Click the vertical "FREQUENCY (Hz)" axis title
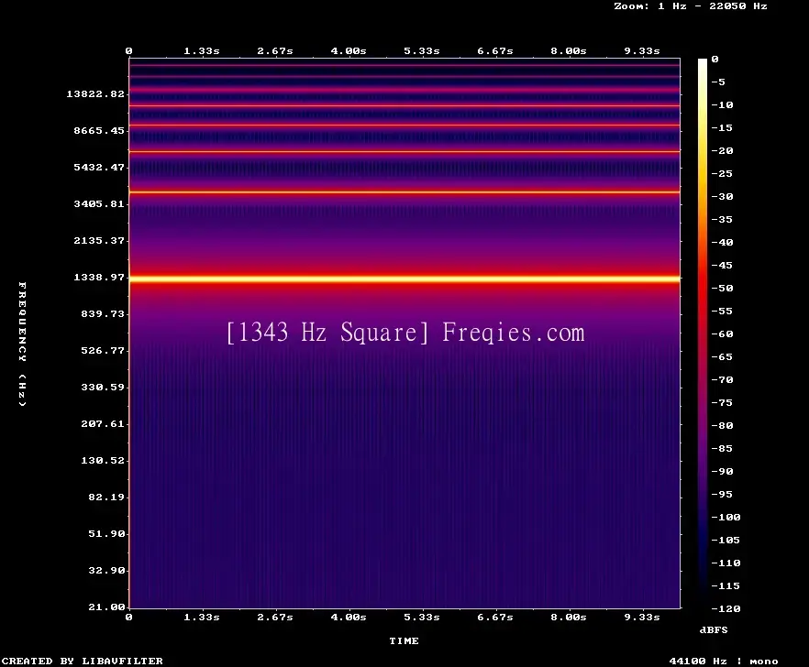 click(22, 344)
